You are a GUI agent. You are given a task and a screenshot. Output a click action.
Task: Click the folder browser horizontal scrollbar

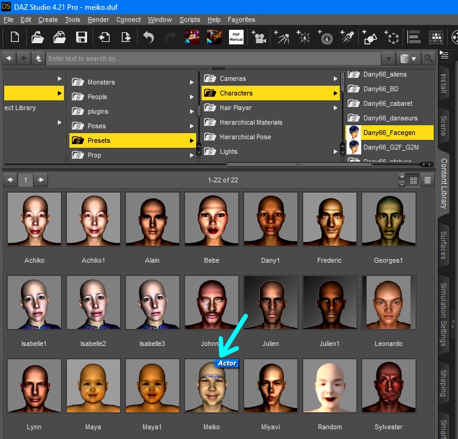(299, 165)
